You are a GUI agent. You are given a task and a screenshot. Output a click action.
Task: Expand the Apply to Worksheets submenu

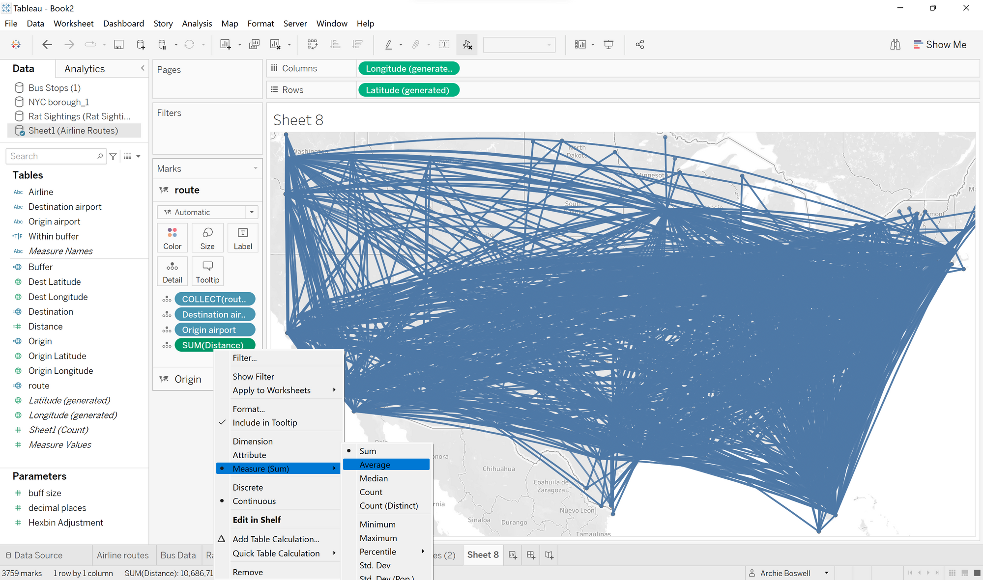271,390
